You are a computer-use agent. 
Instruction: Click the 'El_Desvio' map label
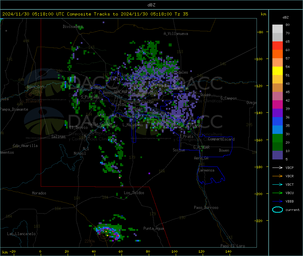click(78, 127)
